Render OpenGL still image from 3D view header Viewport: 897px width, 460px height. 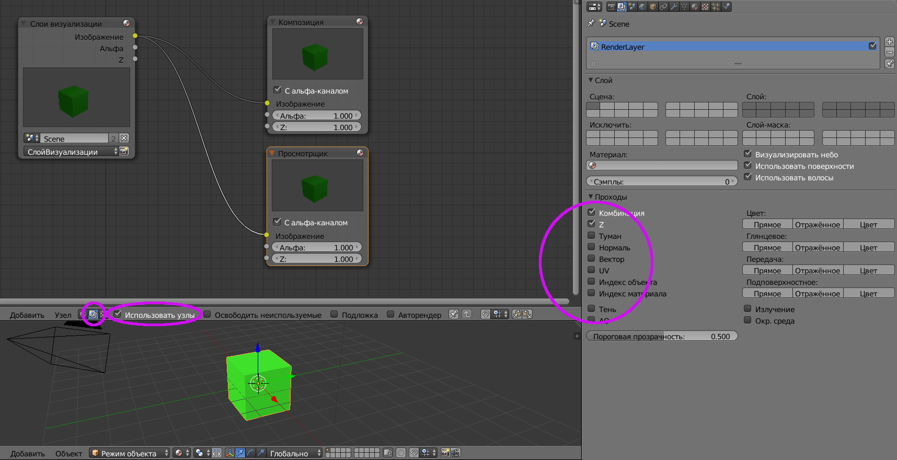pos(445,453)
